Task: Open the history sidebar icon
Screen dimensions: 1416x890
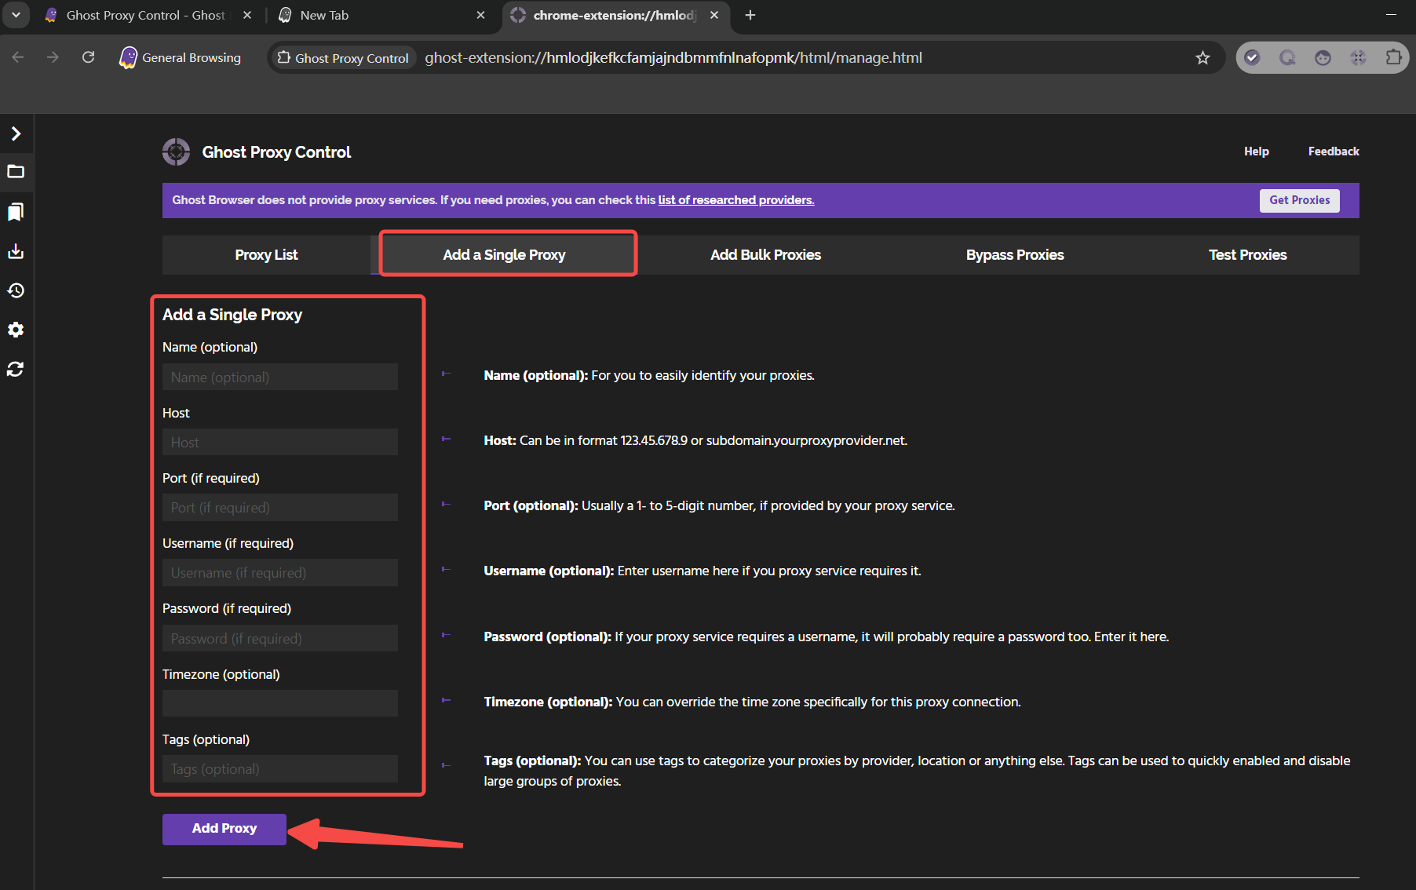Action: (16, 290)
